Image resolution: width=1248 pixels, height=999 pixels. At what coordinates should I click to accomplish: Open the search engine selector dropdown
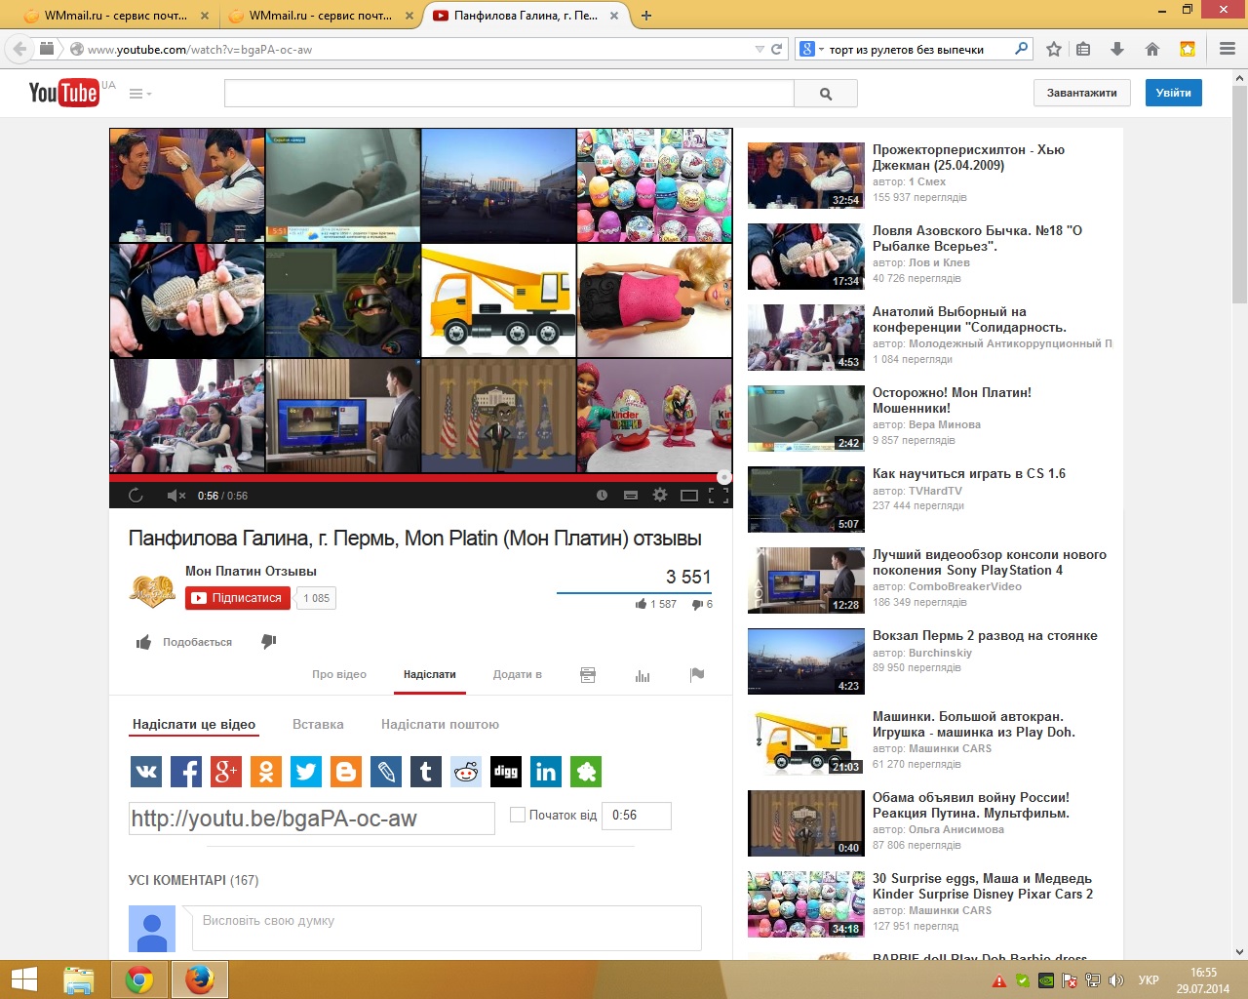(x=811, y=49)
